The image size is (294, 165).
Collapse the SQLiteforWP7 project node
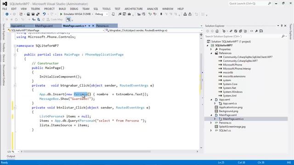(x=208, y=45)
